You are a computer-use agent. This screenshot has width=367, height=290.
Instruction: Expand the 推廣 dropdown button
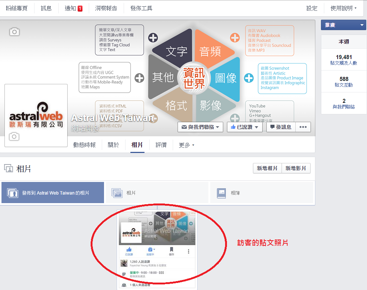pyautogui.click(x=344, y=25)
